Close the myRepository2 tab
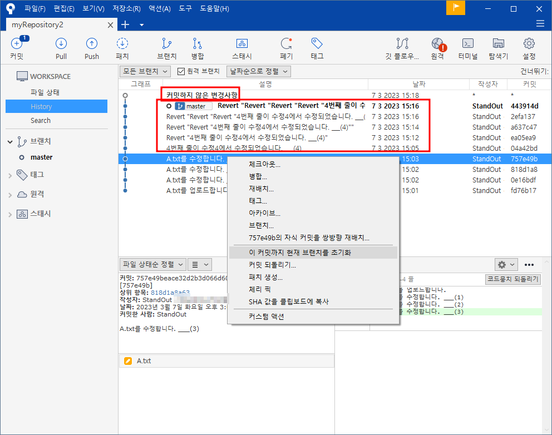Screen dimensions: 552x435 point(110,25)
